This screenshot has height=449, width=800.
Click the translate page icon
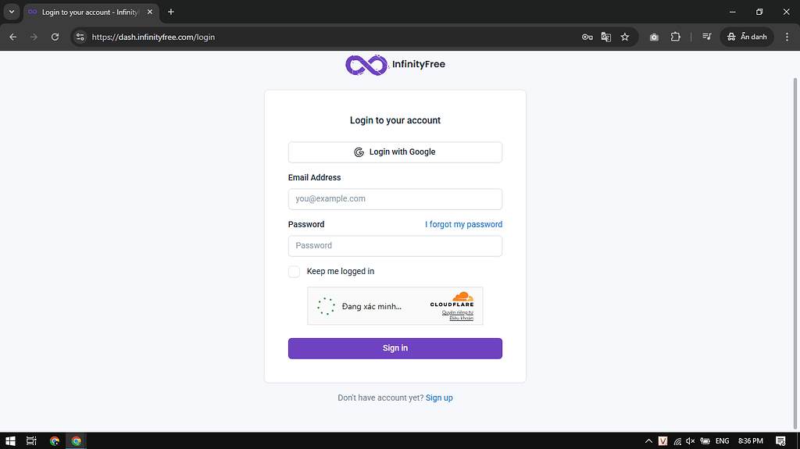606,37
